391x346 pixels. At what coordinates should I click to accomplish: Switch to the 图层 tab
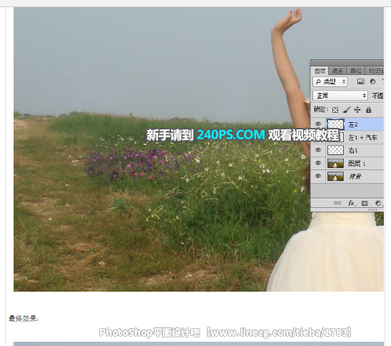click(320, 71)
